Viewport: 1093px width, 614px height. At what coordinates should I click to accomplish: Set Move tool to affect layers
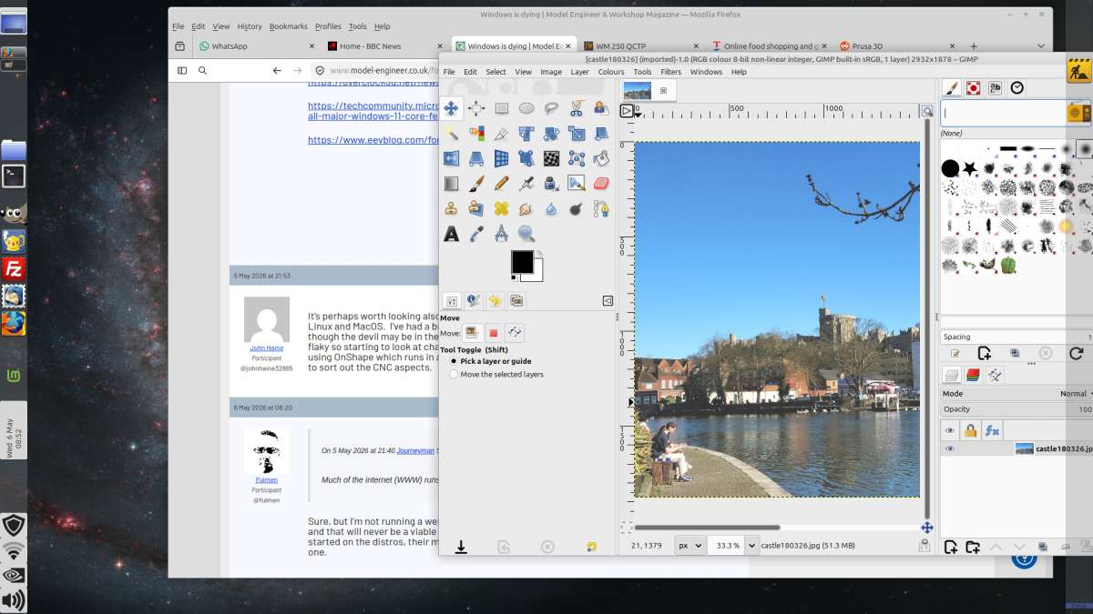click(472, 333)
